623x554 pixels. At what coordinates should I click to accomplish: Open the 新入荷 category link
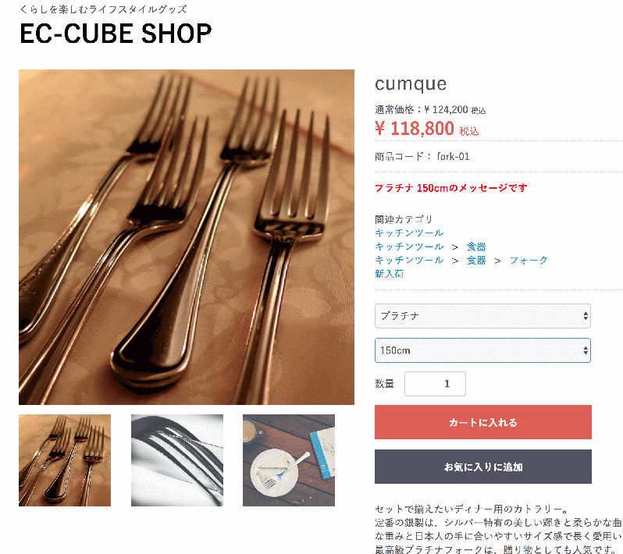click(x=390, y=274)
